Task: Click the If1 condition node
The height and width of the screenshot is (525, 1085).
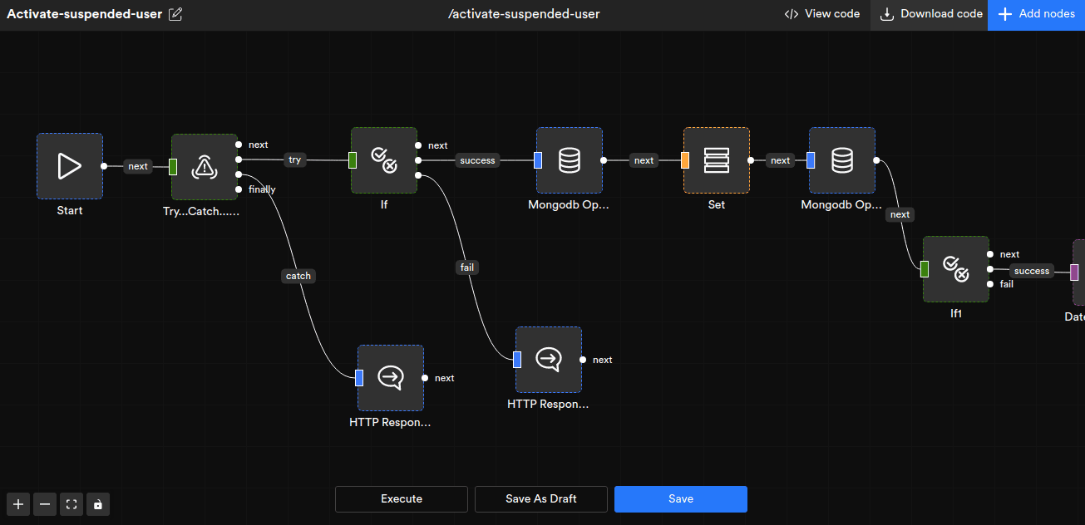Action: point(956,269)
